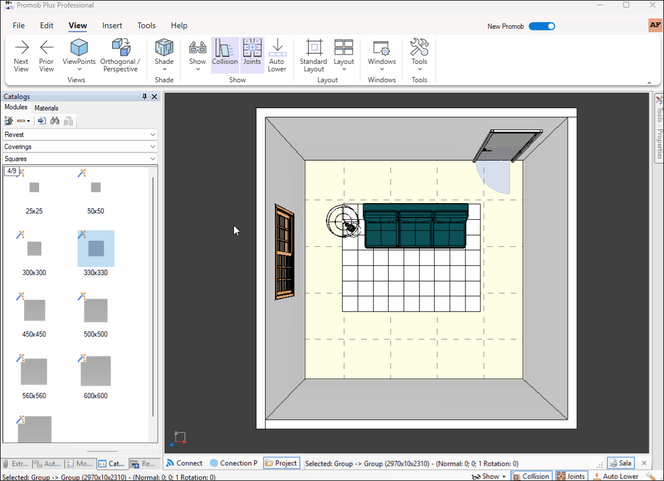Select the wooden window on left wall
Screen dimensions: 664x481
(x=284, y=252)
